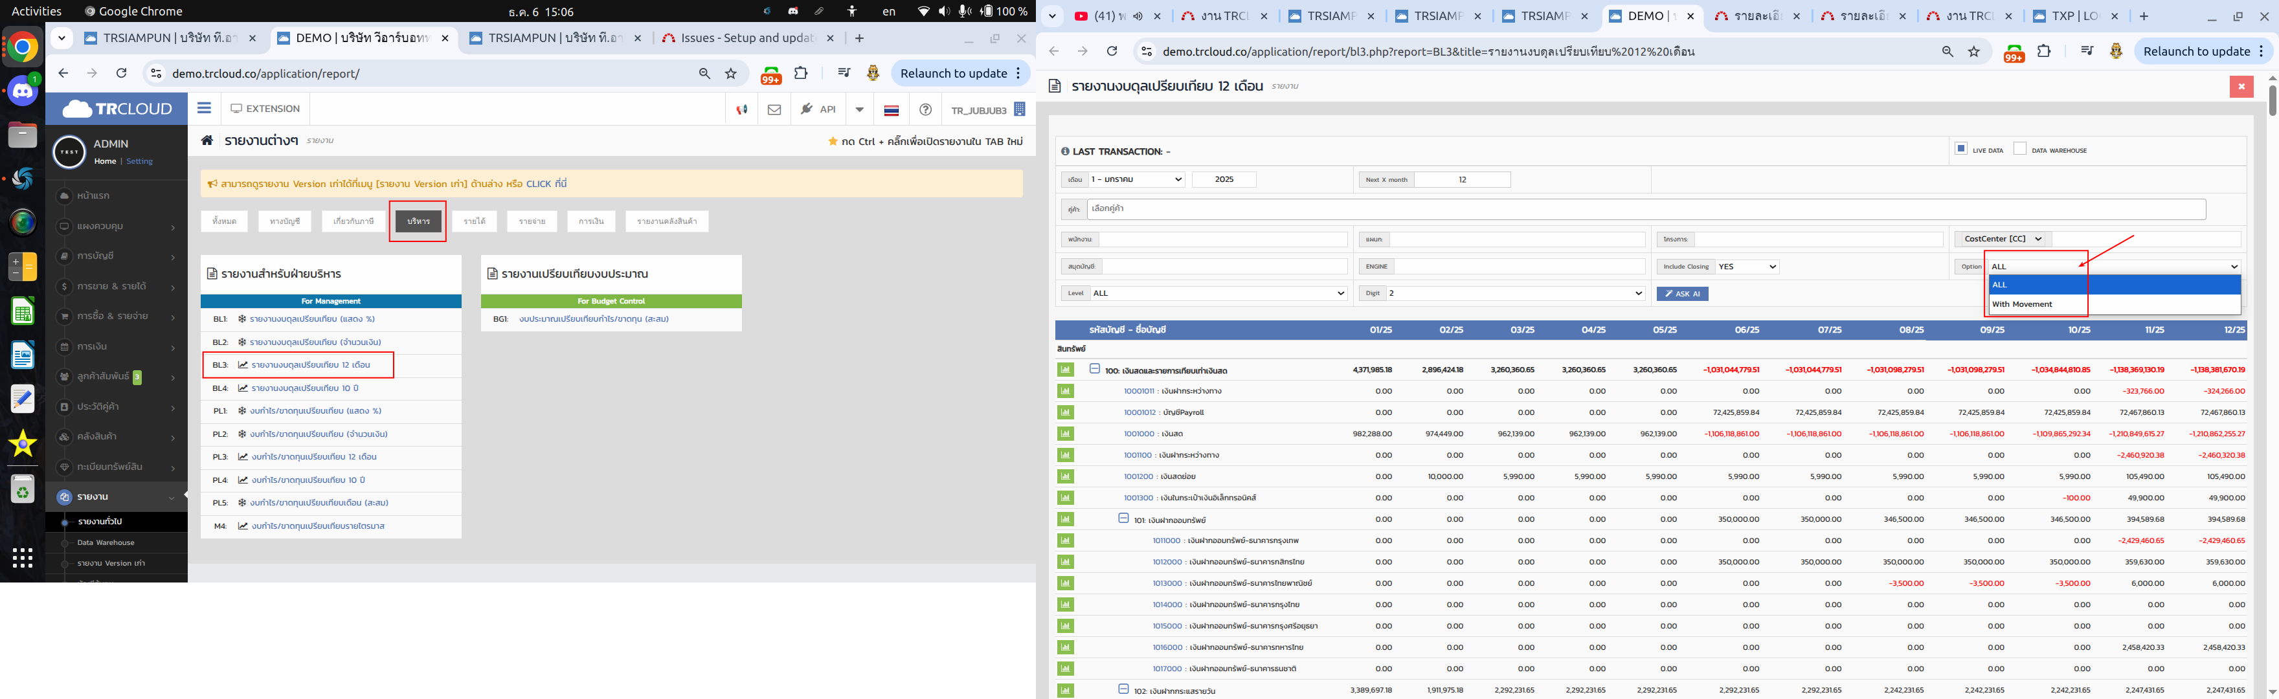Open the Include Closing YES dropdown

[x=1746, y=266]
